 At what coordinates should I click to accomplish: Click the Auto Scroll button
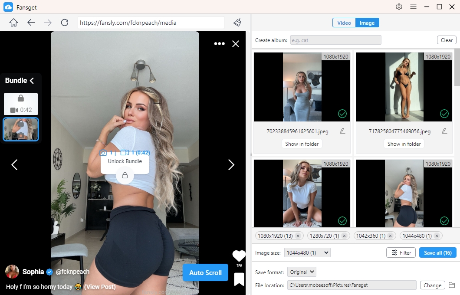[x=205, y=273]
